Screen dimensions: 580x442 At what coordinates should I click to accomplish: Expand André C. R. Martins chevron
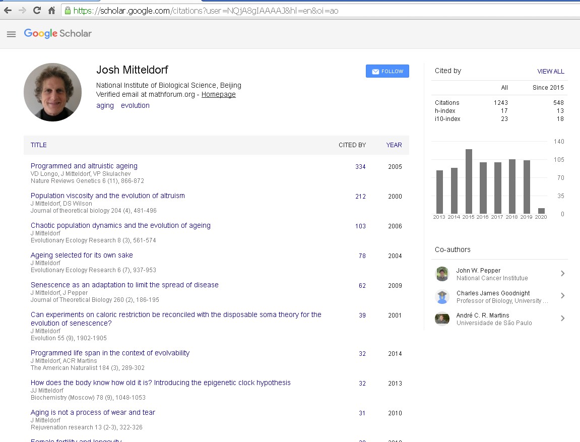[562, 319]
